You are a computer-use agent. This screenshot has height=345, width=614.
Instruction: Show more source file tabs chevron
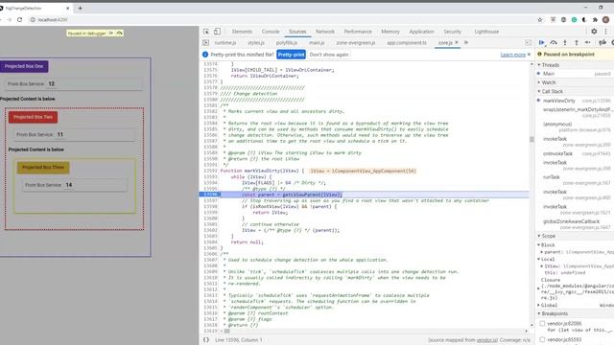pyautogui.click(x=466, y=42)
